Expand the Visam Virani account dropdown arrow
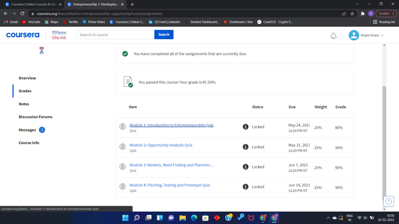This screenshot has height=224, width=399. pyautogui.click(x=382, y=35)
